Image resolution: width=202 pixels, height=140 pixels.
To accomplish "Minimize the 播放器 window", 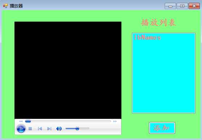I will pos(170,6).
